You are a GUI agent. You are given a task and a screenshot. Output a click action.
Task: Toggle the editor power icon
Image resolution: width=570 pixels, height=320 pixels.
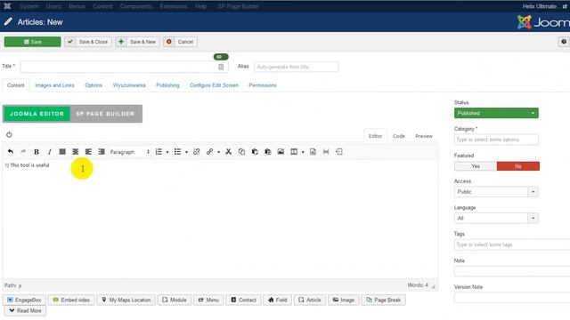[x=9, y=134]
